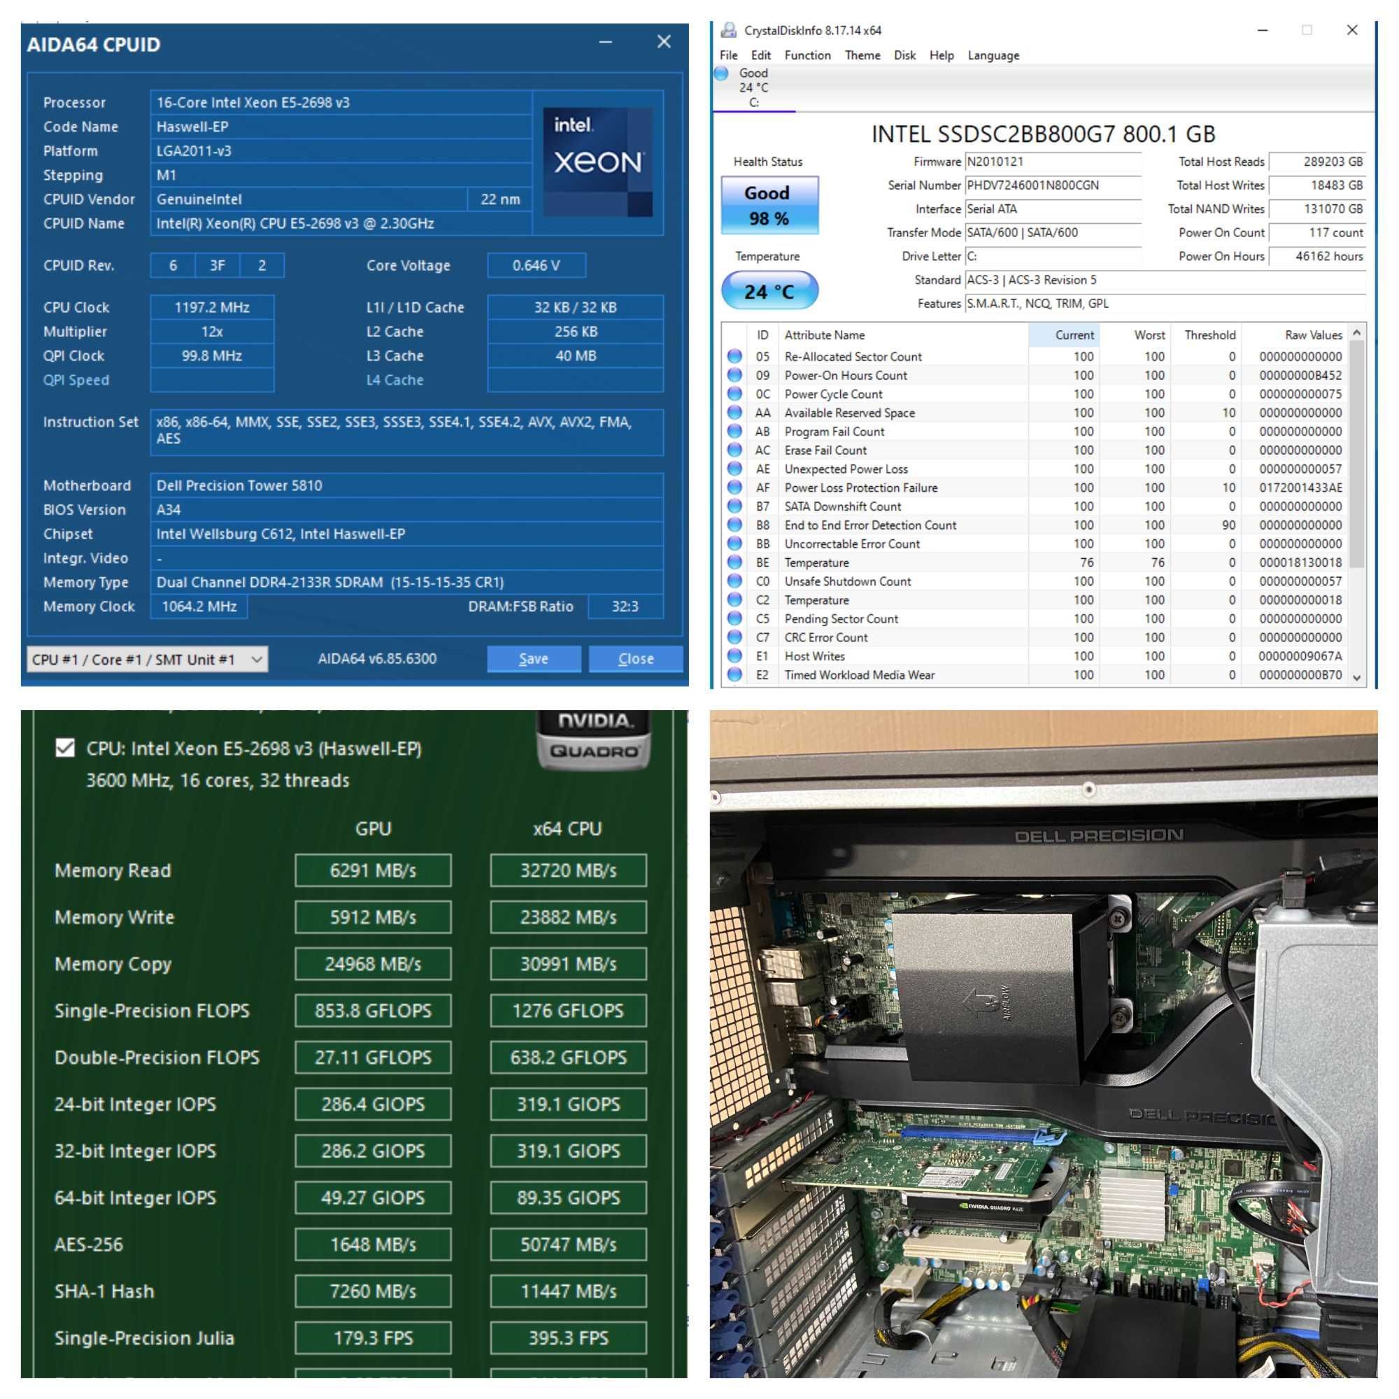Click the blue status icon for Erase Fail Count
The height and width of the screenshot is (1399, 1399).
pos(734,450)
